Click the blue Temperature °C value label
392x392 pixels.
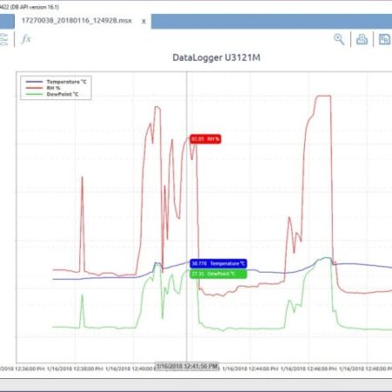pos(219,263)
